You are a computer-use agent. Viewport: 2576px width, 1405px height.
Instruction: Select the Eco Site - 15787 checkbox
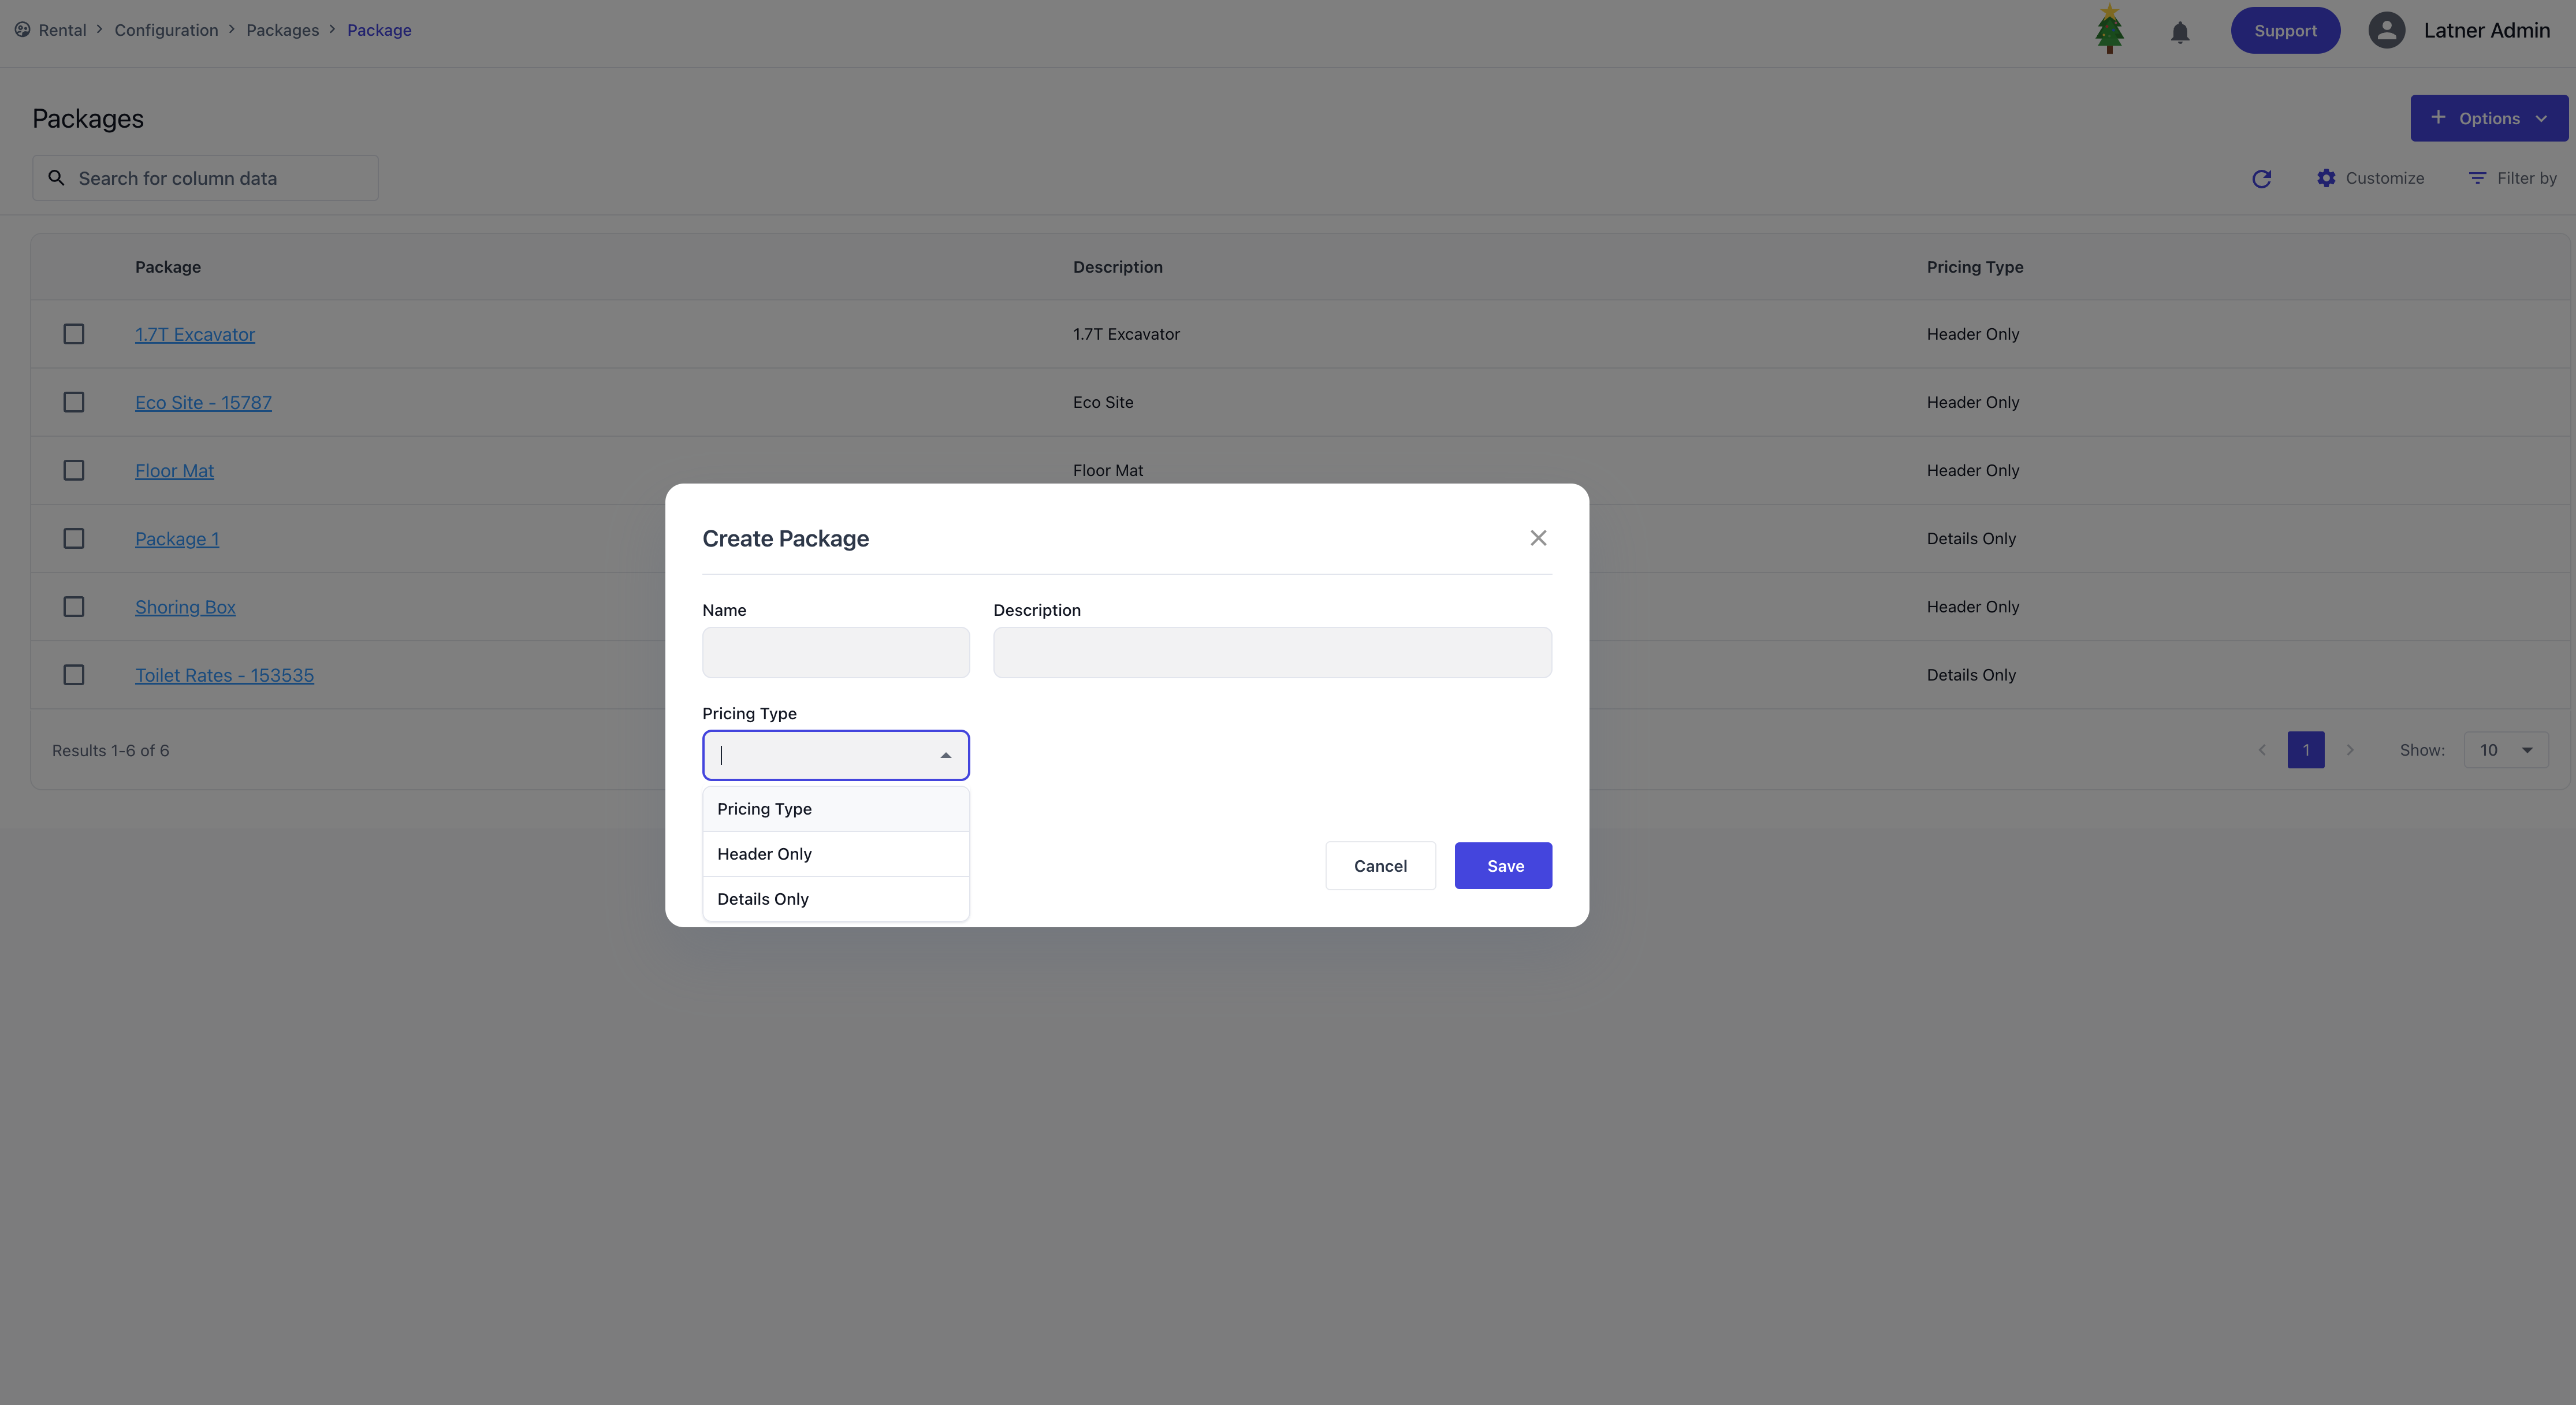(74, 402)
